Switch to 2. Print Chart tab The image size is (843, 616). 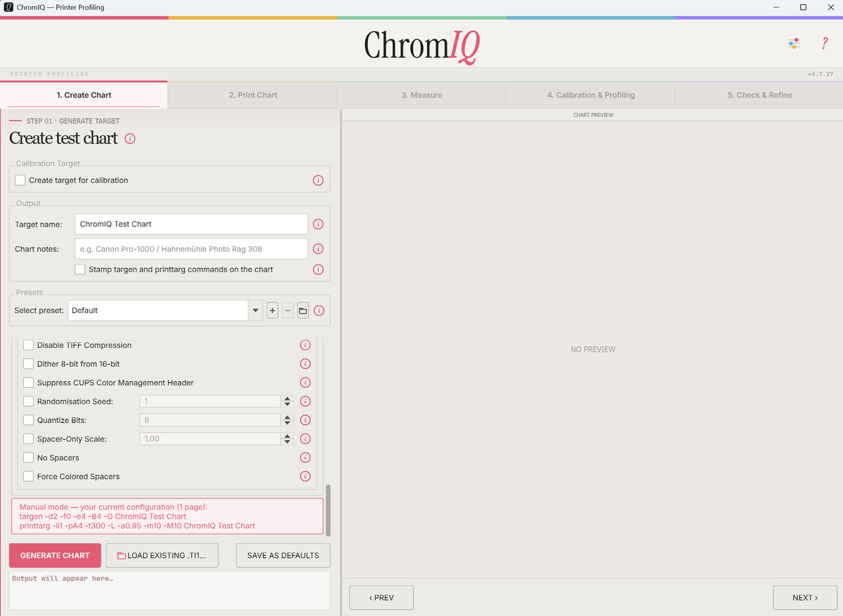253,95
